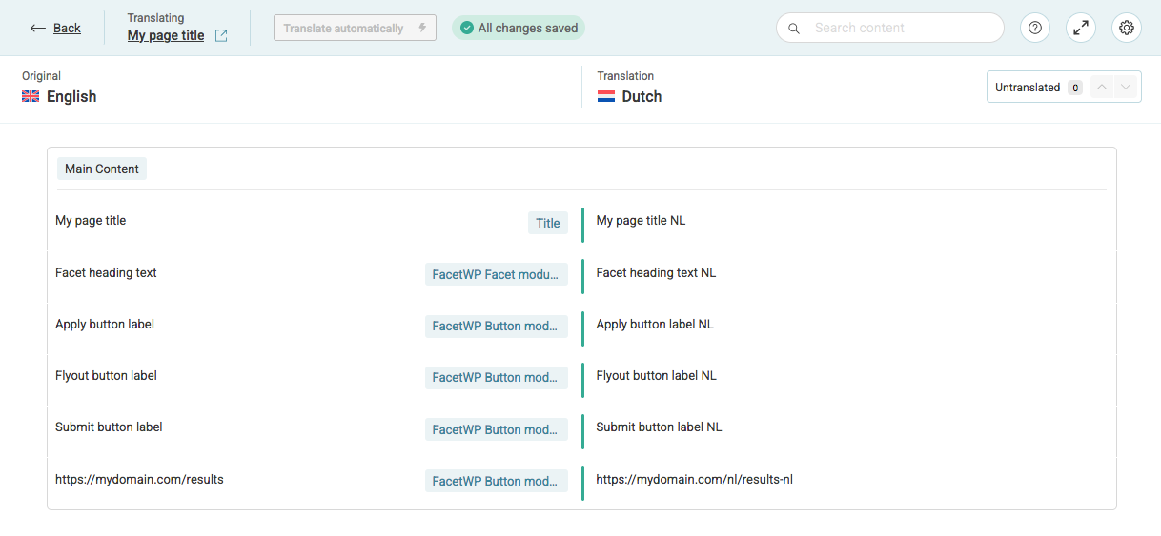Go to next untranslated item arrow
Image resolution: width=1161 pixels, height=536 pixels.
1127,88
